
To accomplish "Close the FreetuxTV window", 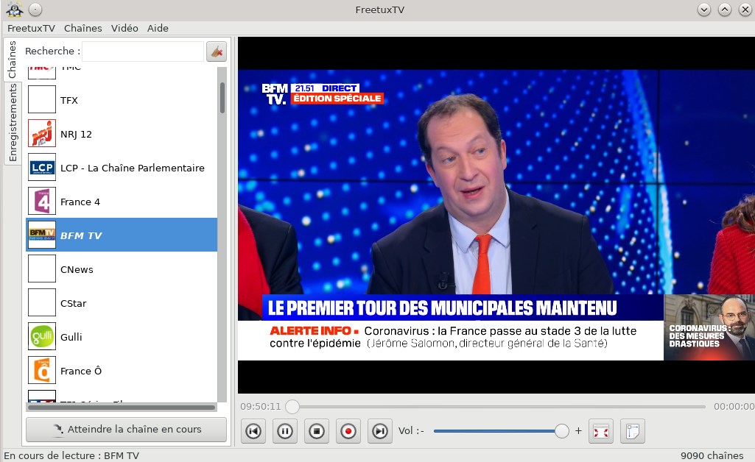I will click(x=745, y=10).
